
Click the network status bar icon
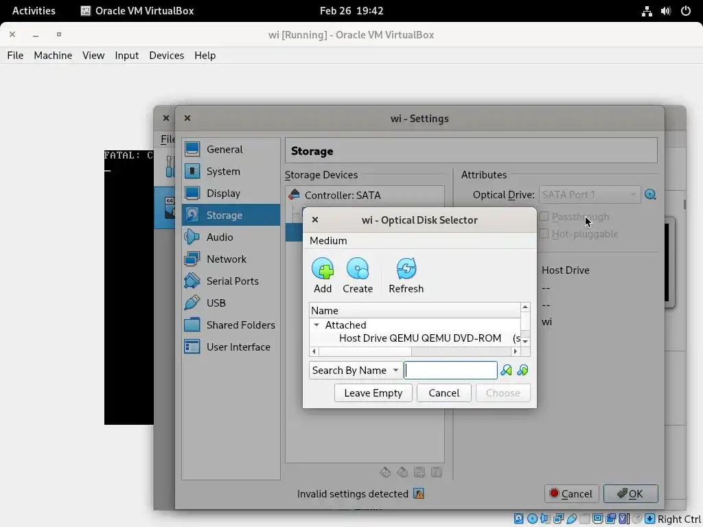[558, 519]
